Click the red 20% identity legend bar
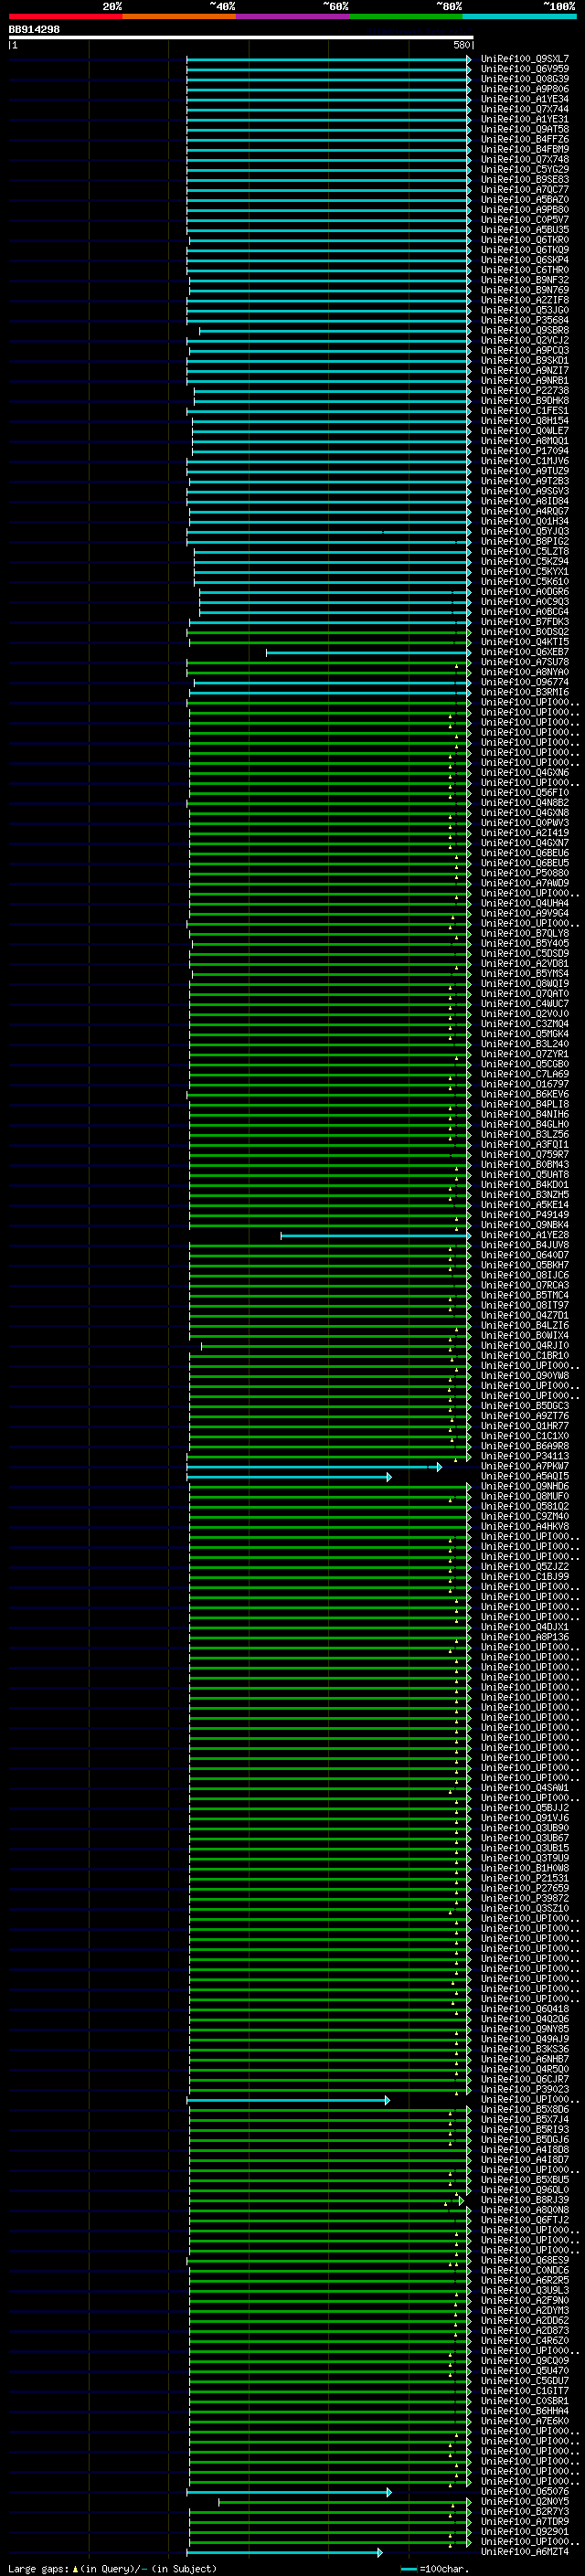This screenshot has height=2576, width=585. 65,16
